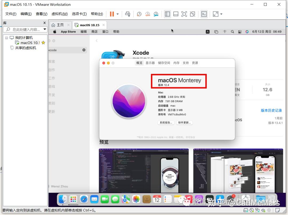
Task: Switch to the 储存空间 tab
Action: click(x=164, y=63)
